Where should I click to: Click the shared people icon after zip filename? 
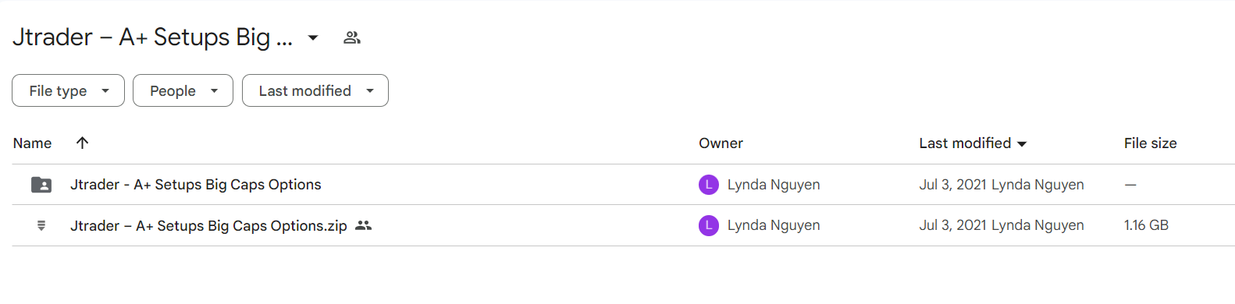(363, 225)
